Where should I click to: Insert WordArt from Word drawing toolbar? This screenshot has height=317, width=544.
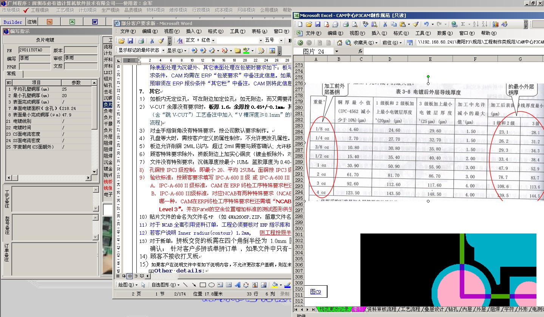point(237,285)
